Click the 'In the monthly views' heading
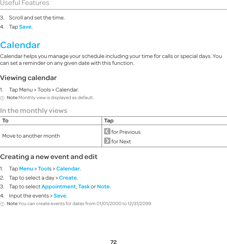This screenshot has width=227, height=244. point(34,111)
